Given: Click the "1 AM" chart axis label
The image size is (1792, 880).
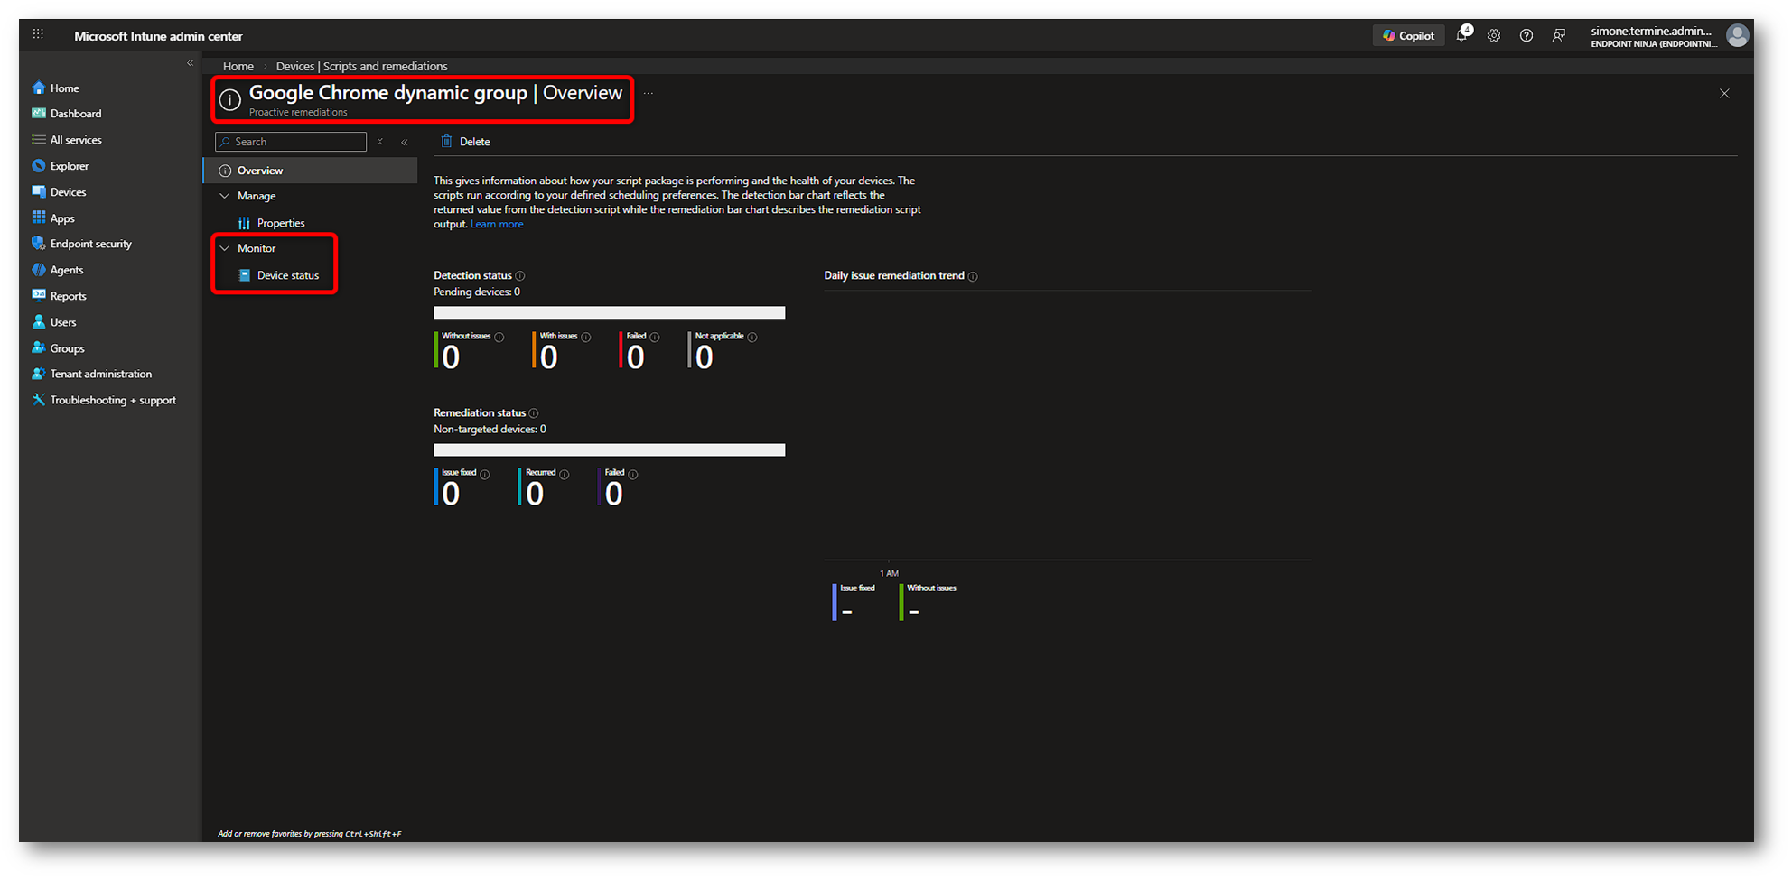Looking at the screenshot, I should click(x=890, y=573).
